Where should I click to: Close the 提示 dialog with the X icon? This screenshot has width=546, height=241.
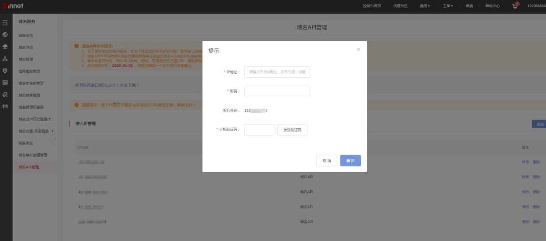click(x=358, y=50)
